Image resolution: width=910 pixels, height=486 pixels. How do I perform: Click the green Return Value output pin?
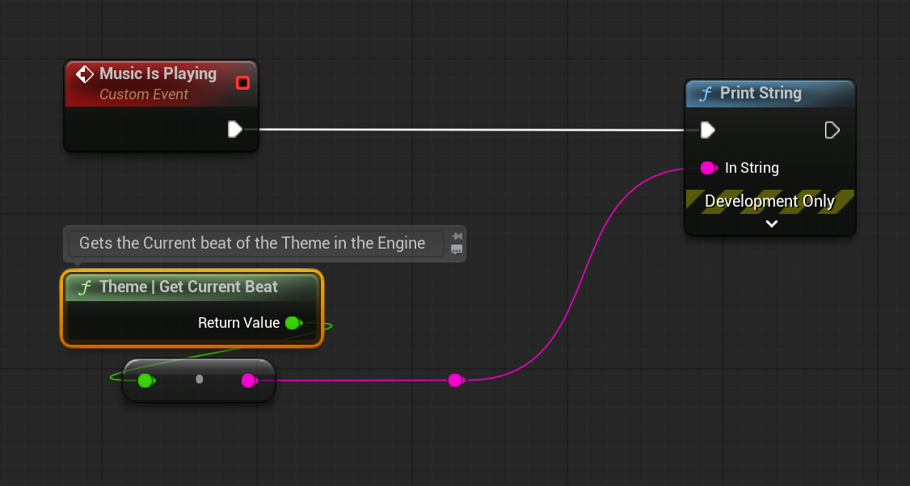[293, 323]
